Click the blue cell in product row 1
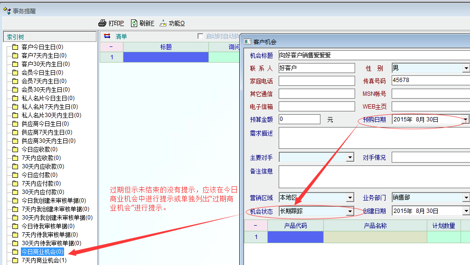The height and width of the screenshot is (265, 470). 295,237
